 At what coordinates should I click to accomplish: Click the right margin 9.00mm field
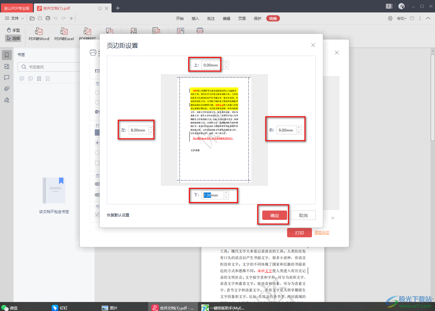(286, 130)
